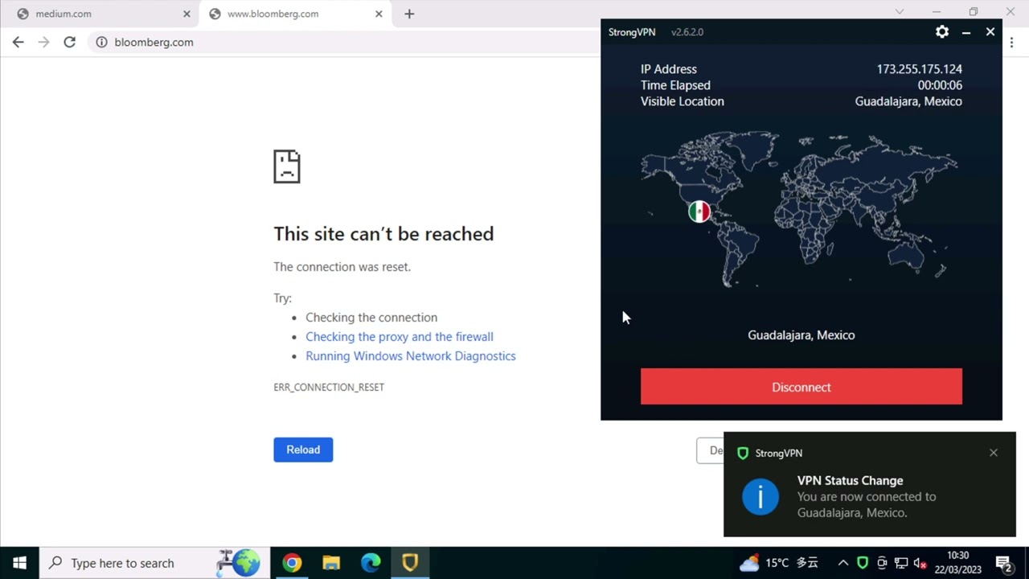This screenshot has width=1029, height=579.
Task: View site information icon for bloomberg.com
Action: coord(102,42)
